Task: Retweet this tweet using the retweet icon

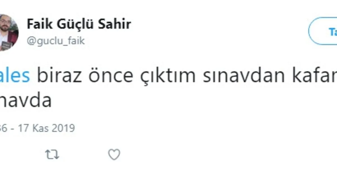Action: [x=52, y=155]
